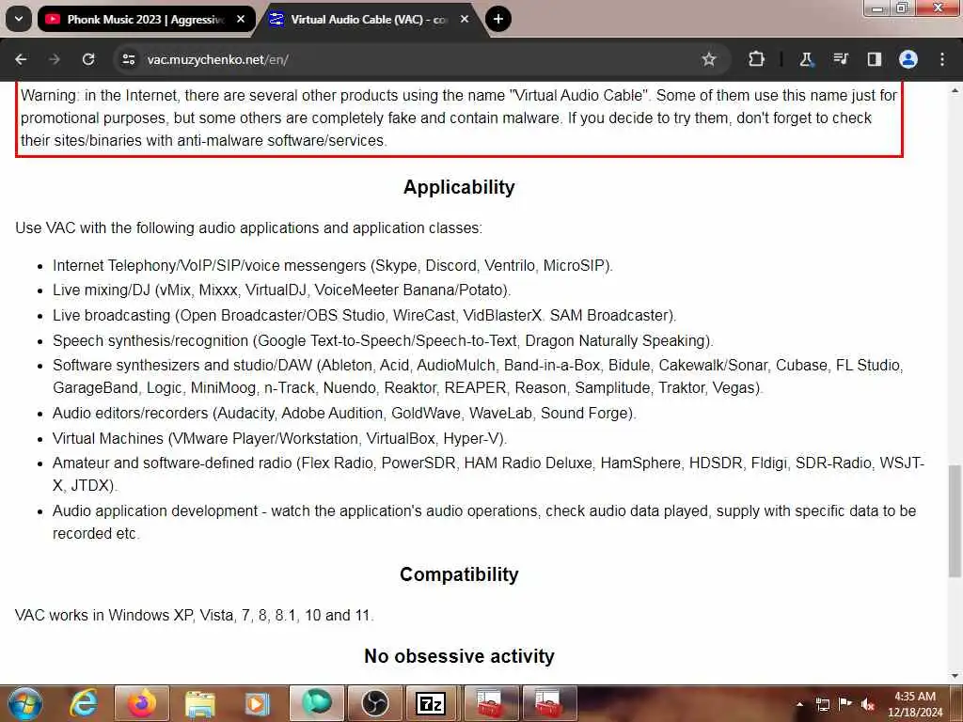Launch Firefox from taskbar
The image size is (963, 722).
141,703
